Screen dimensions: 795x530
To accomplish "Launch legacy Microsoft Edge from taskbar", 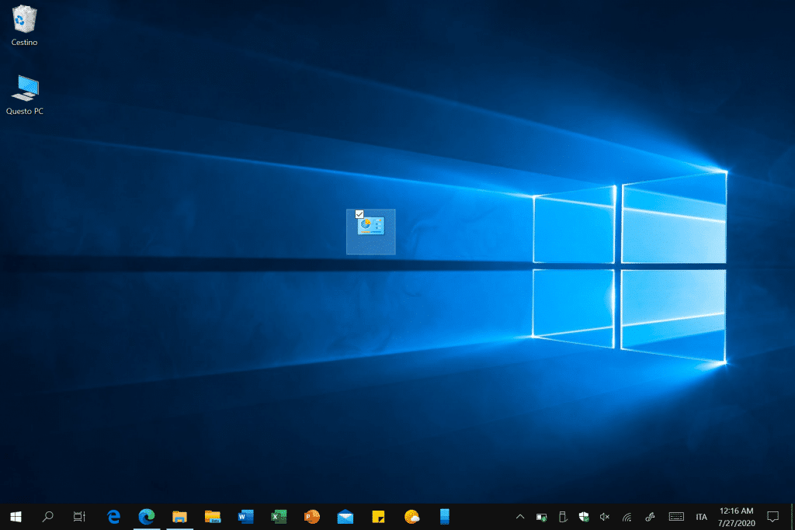I will (x=114, y=516).
